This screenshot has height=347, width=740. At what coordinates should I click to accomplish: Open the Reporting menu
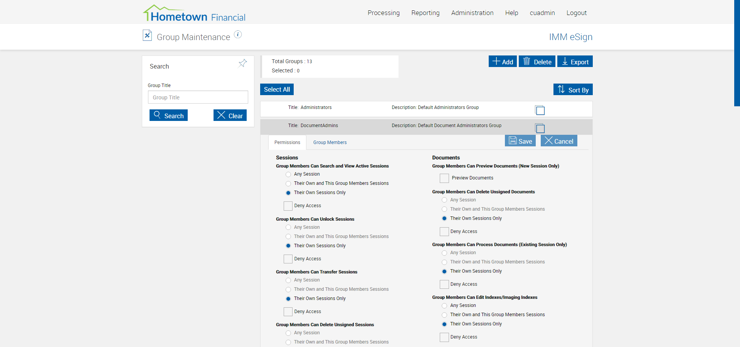[425, 13]
